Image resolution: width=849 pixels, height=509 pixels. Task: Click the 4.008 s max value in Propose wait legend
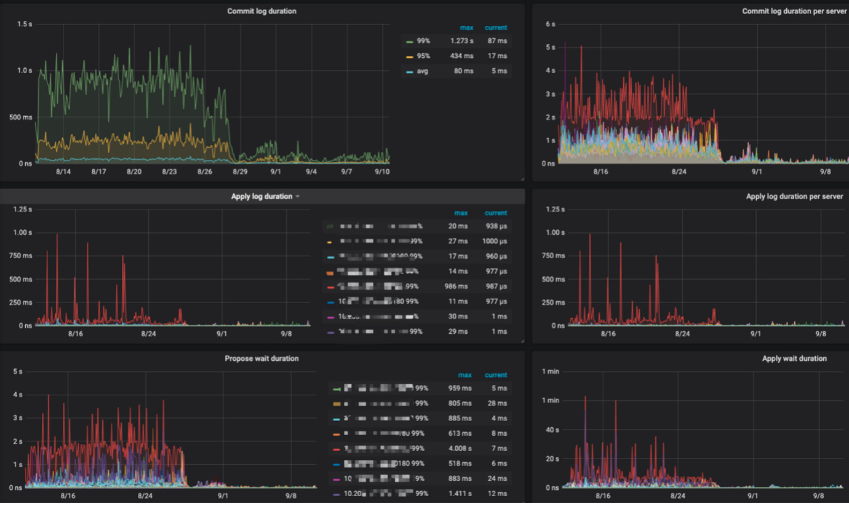click(x=460, y=449)
